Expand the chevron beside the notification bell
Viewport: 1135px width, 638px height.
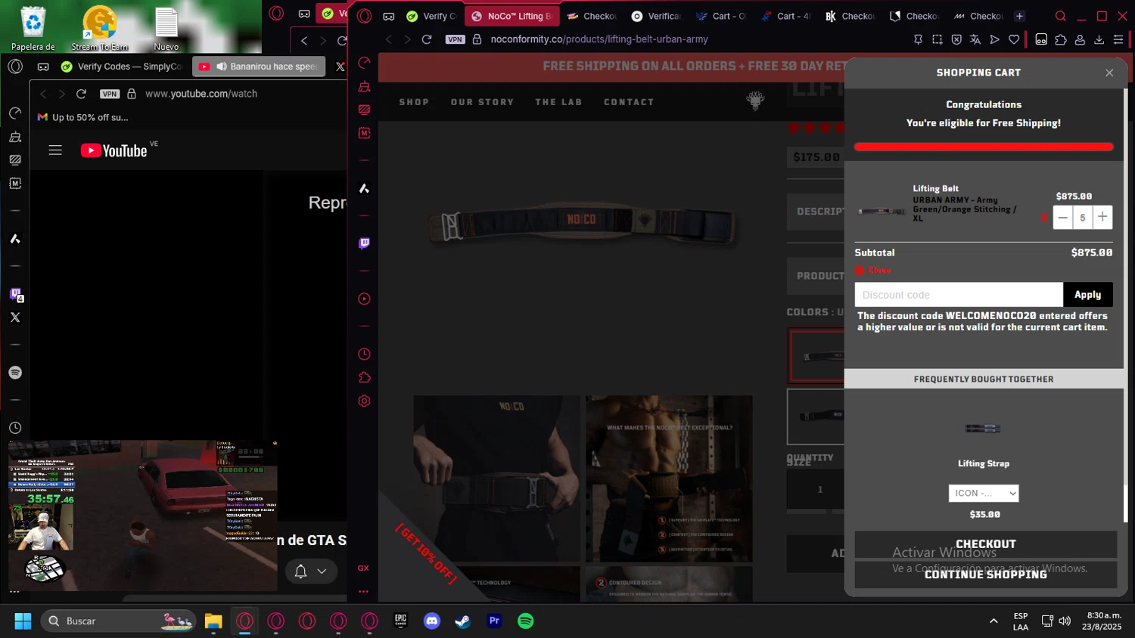pos(322,571)
